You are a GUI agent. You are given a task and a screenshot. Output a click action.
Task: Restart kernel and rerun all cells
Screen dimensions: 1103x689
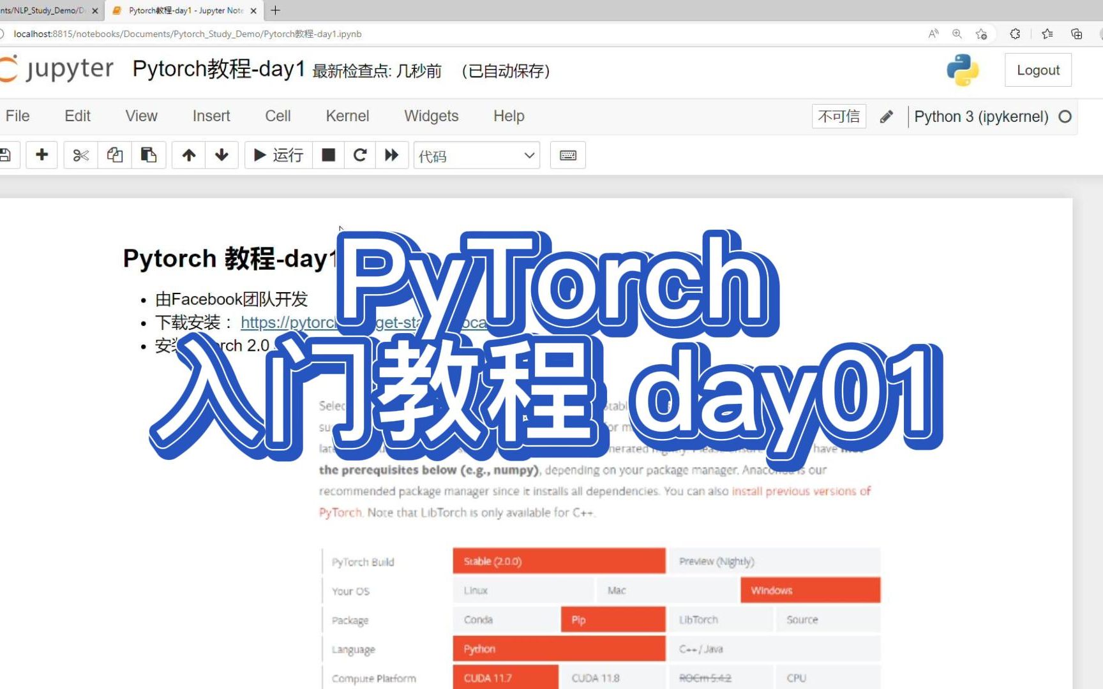[x=392, y=155]
